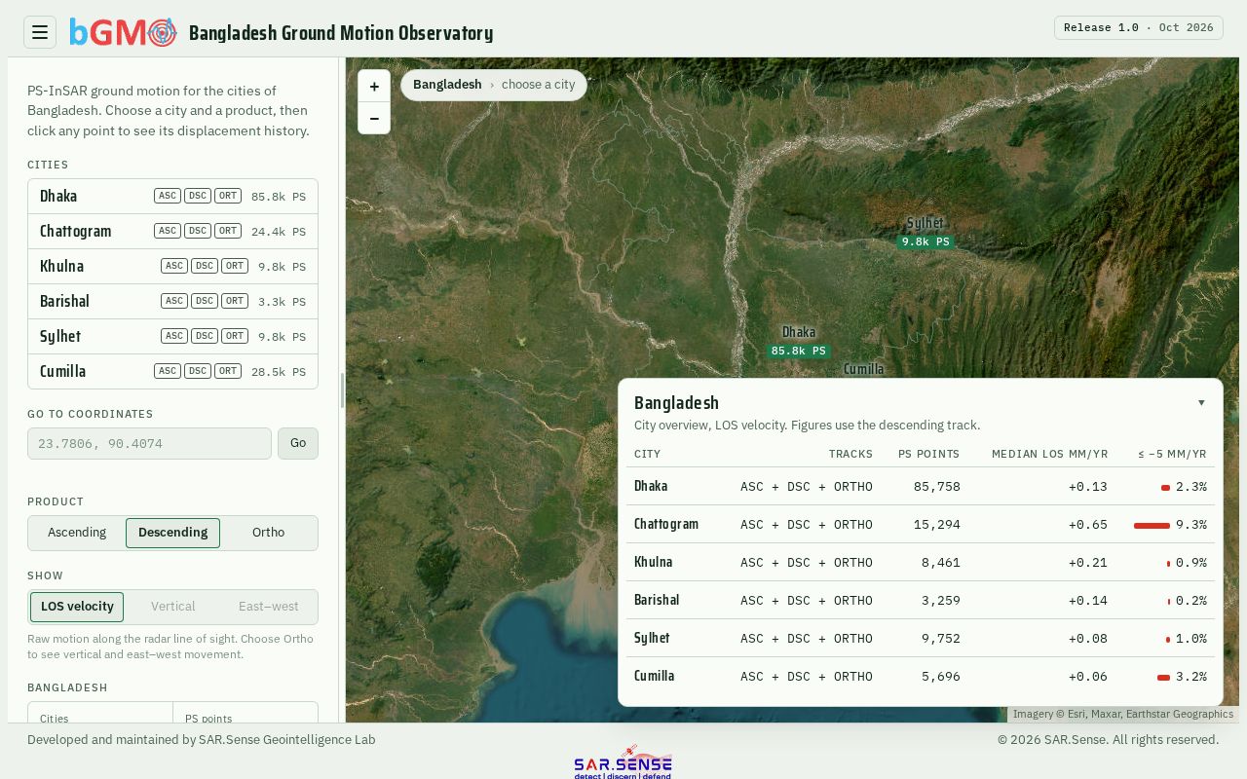Screen dimensions: 1247x779
Task: Select Chattogram in the sidebar Cities list
Action: (172, 231)
